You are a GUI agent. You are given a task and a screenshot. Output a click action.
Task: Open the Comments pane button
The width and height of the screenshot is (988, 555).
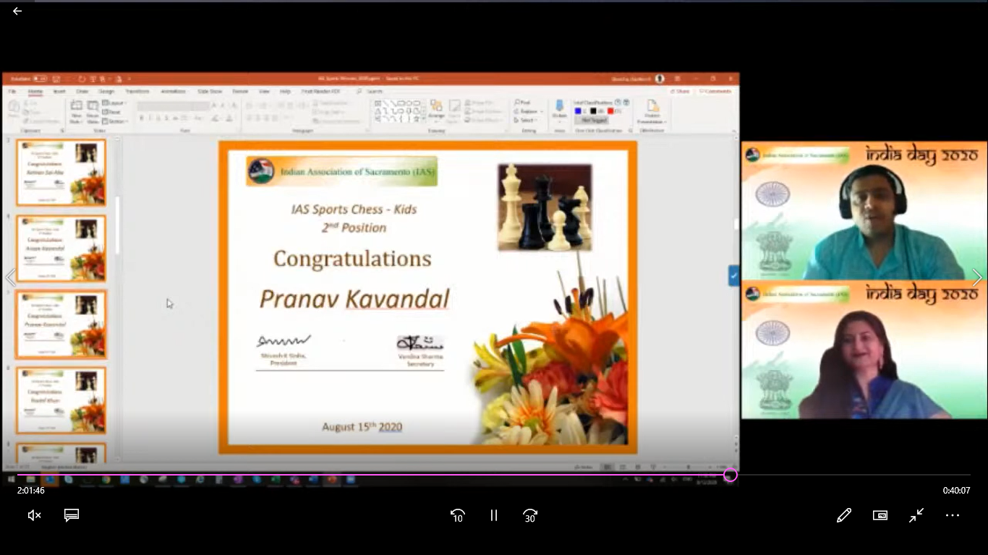[716, 92]
